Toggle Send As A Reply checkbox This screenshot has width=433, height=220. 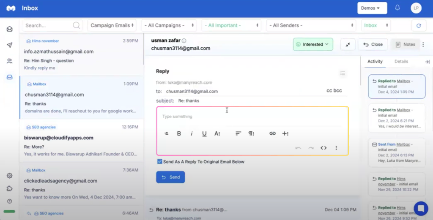point(159,162)
